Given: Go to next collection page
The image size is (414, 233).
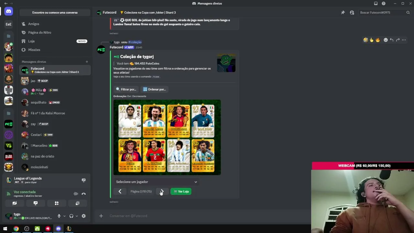Looking at the screenshot, I should point(162,192).
